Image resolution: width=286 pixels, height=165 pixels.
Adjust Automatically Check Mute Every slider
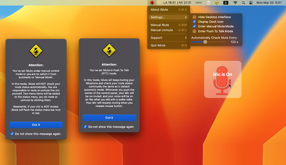pyautogui.click(x=205, y=42)
